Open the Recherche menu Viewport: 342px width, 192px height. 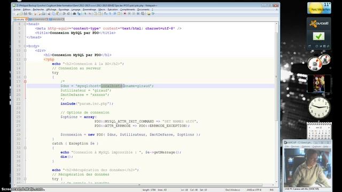pyautogui.click(x=38, y=10)
